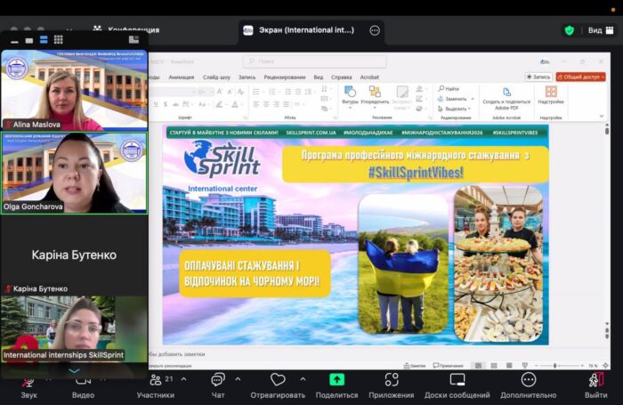The width and height of the screenshot is (623, 405).
Task: Open Доски сообщений whiteboards
Action: point(457,381)
